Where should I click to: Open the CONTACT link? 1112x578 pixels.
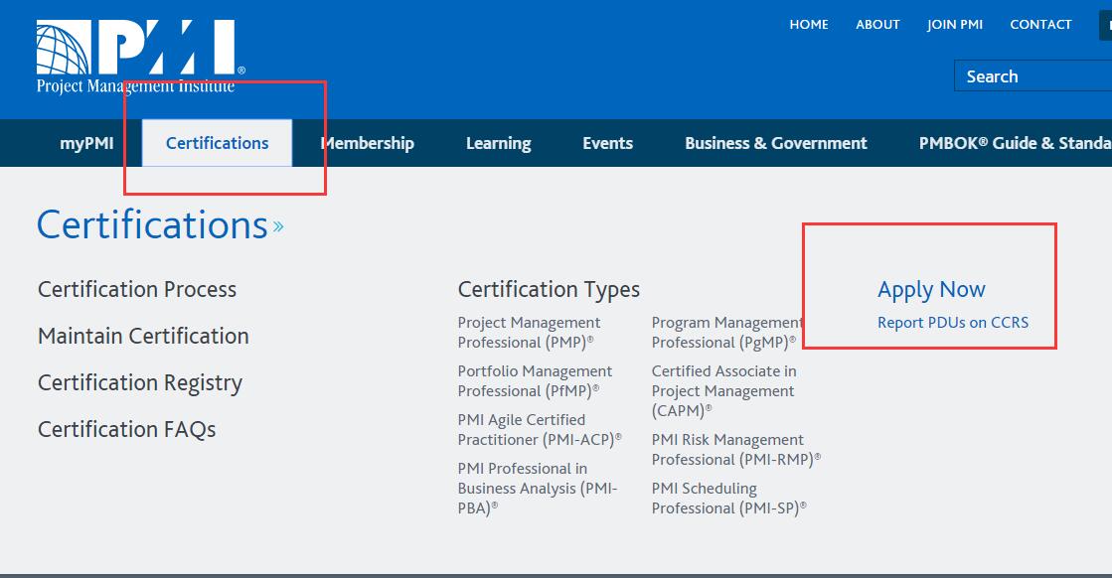pyautogui.click(x=1040, y=25)
